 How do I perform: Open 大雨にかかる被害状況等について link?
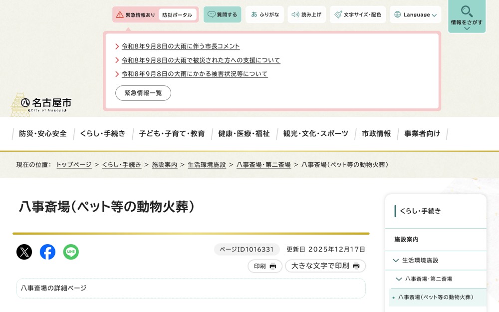(195, 74)
